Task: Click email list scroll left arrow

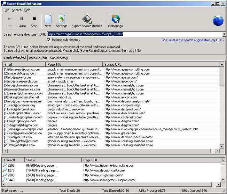Action: pyautogui.click(x=5, y=151)
